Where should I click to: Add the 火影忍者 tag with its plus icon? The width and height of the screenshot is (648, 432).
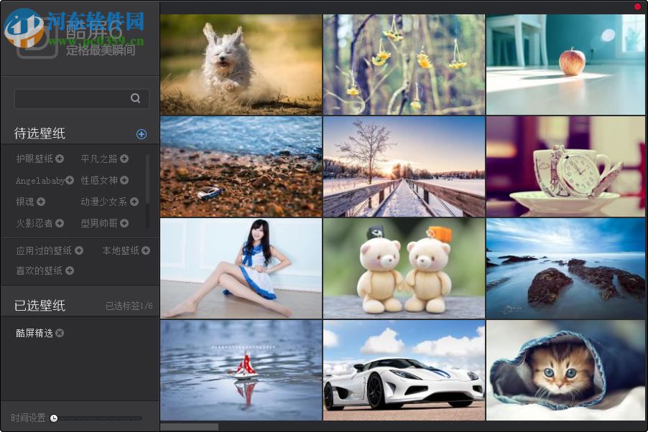point(60,223)
